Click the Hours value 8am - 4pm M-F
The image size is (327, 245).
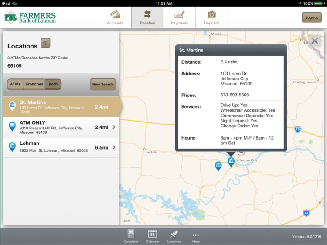(x=247, y=140)
